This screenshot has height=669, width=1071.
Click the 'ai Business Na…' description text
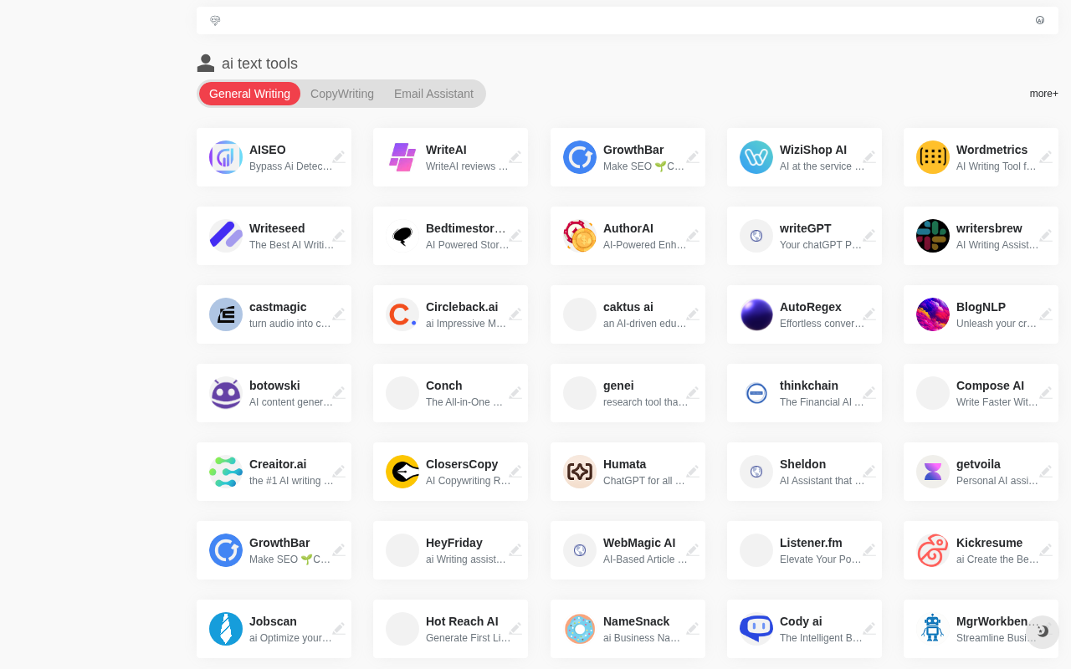point(642,638)
